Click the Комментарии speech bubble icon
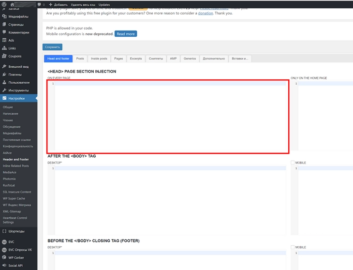 click(x=4, y=32)
